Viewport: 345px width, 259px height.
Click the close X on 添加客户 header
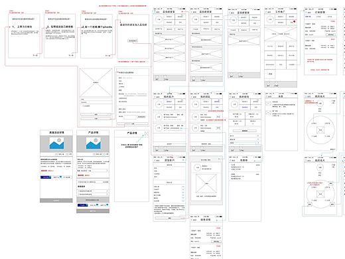(183, 160)
